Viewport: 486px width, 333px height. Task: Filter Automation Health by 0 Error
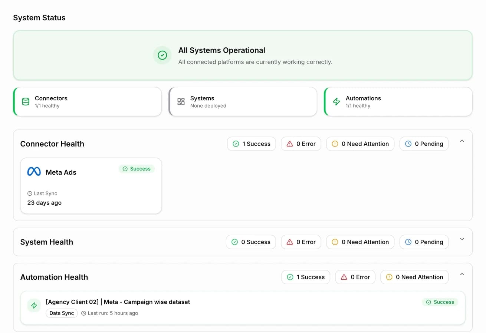355,277
